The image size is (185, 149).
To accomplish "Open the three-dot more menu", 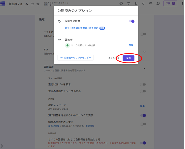I will (182, 4).
